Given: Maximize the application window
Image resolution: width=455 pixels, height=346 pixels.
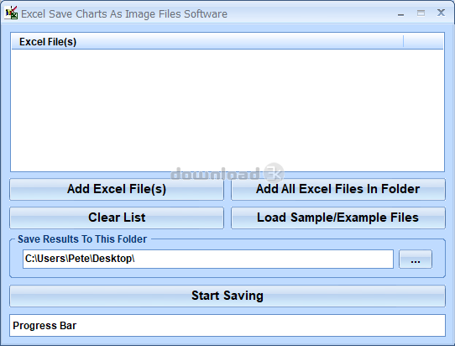Looking at the screenshot, I should (421, 13).
